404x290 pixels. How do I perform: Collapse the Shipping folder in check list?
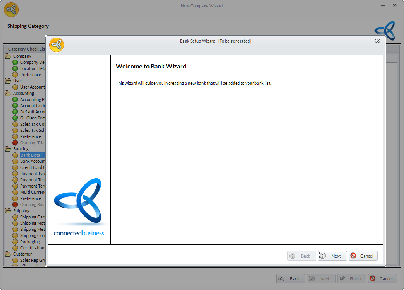tap(8, 211)
